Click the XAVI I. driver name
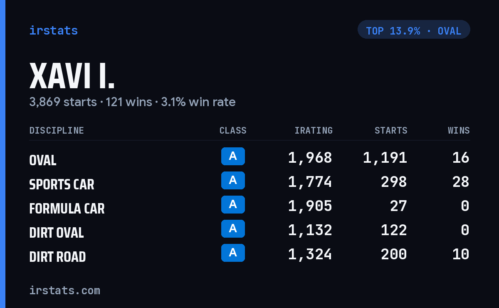The width and height of the screenshot is (499, 308). 72,77
